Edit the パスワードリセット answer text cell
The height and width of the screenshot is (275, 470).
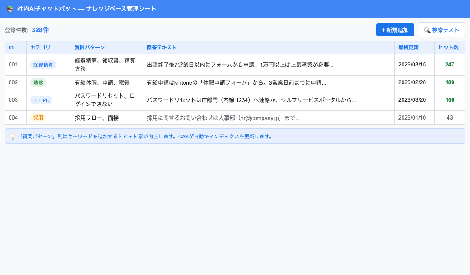tap(251, 100)
